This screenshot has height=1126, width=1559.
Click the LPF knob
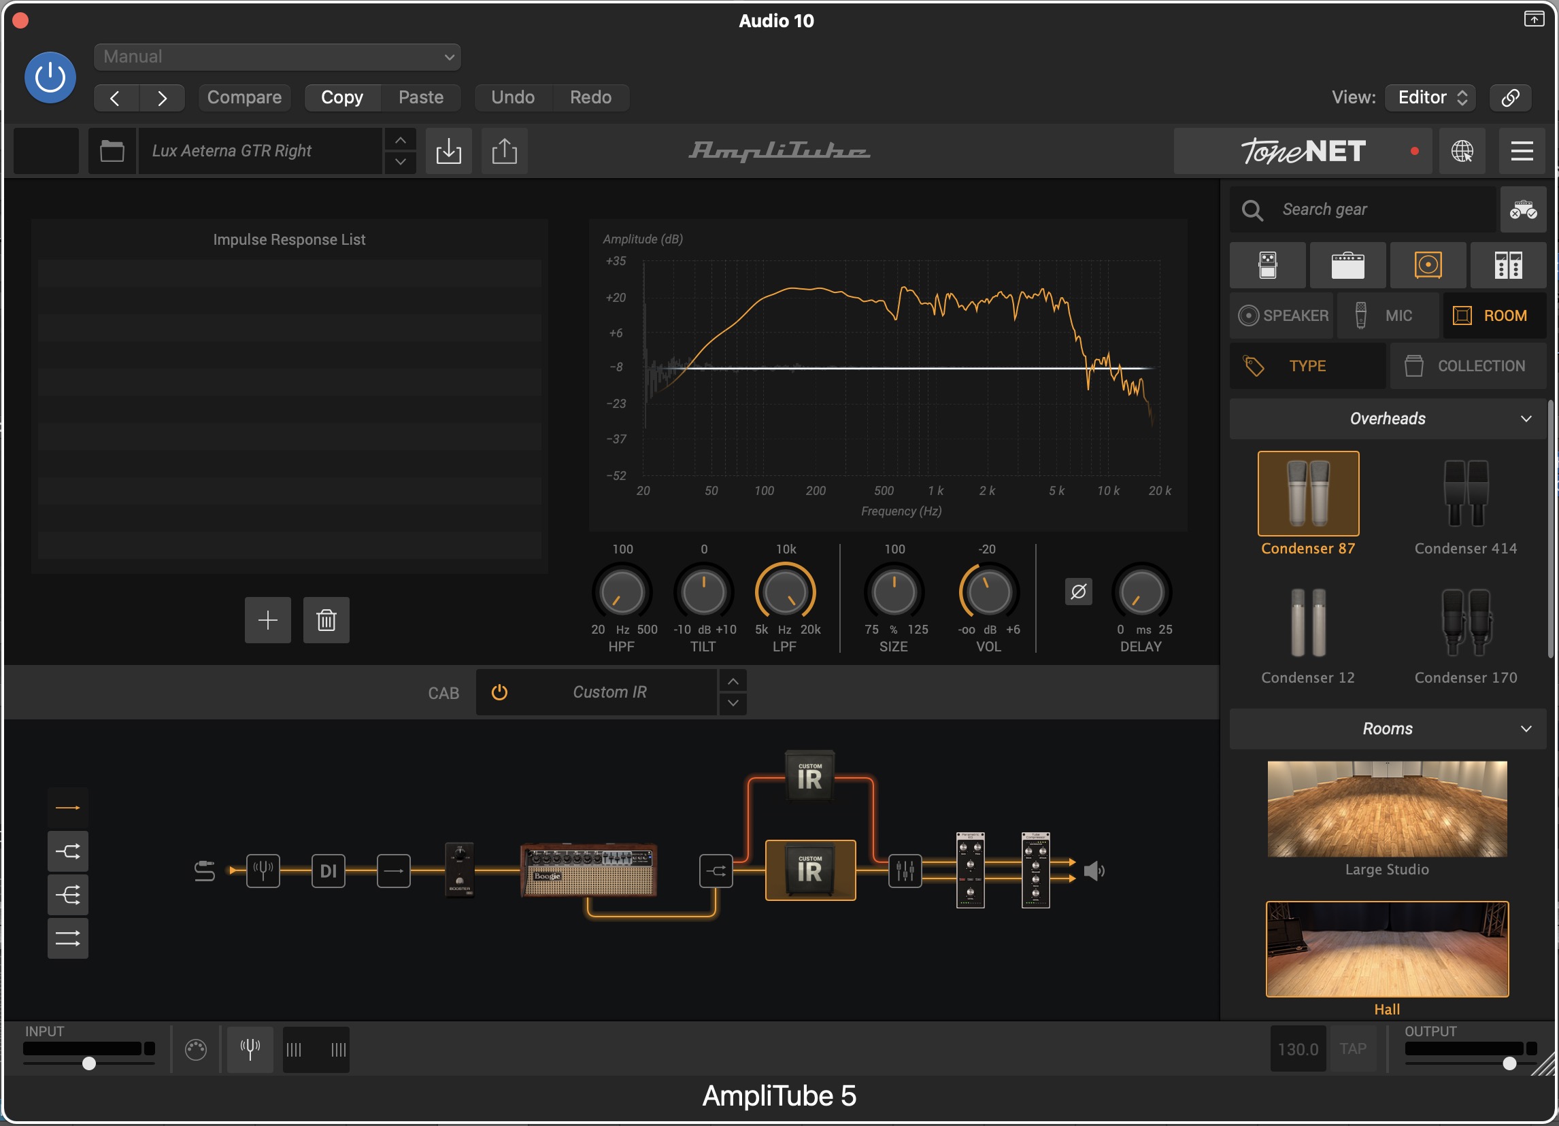pos(785,592)
